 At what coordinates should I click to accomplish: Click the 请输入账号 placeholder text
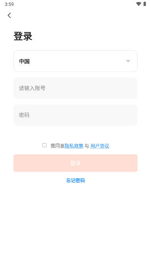pos(32,88)
